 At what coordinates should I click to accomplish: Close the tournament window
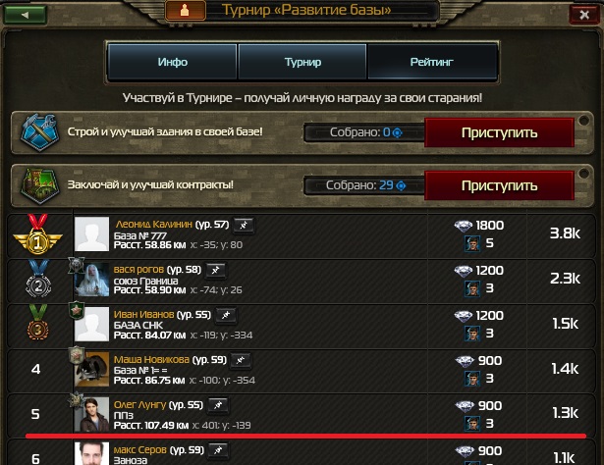click(x=584, y=15)
